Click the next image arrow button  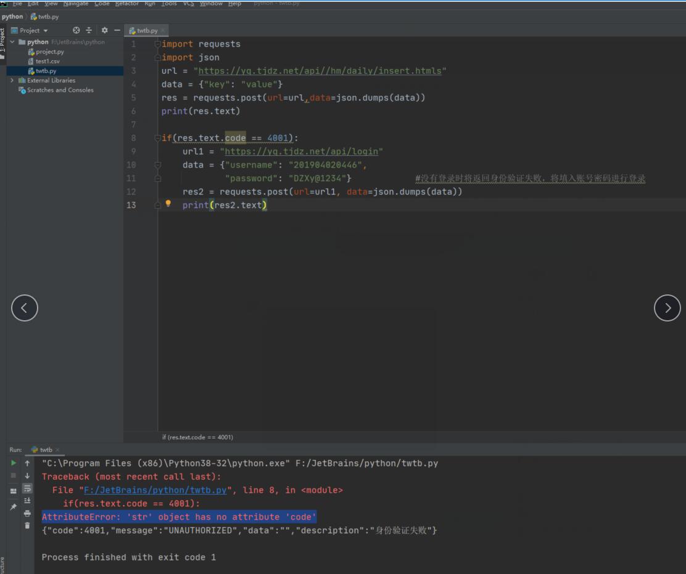pyautogui.click(x=667, y=308)
